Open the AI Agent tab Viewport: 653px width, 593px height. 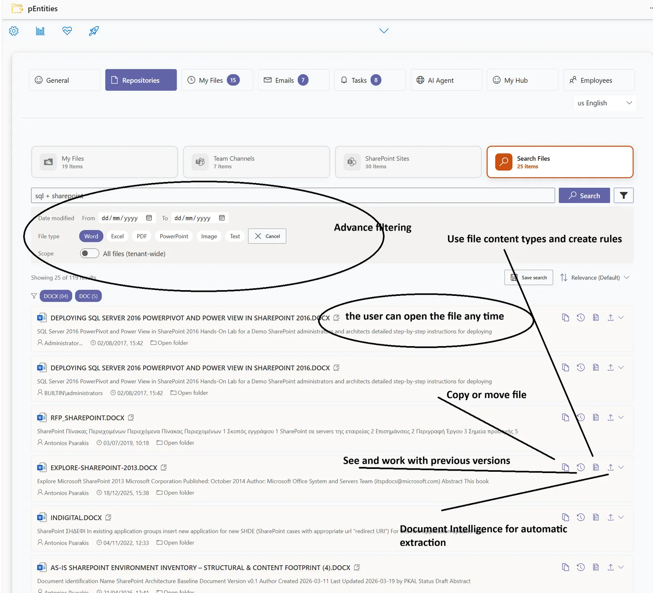[x=446, y=80]
